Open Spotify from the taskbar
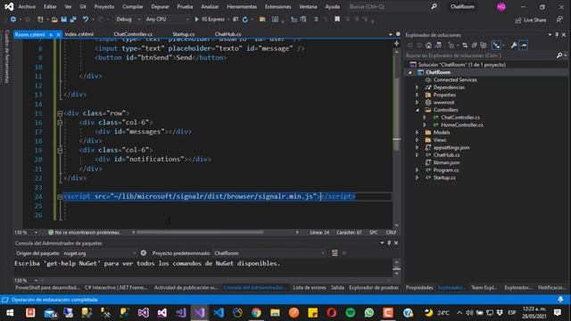 tap(350, 313)
